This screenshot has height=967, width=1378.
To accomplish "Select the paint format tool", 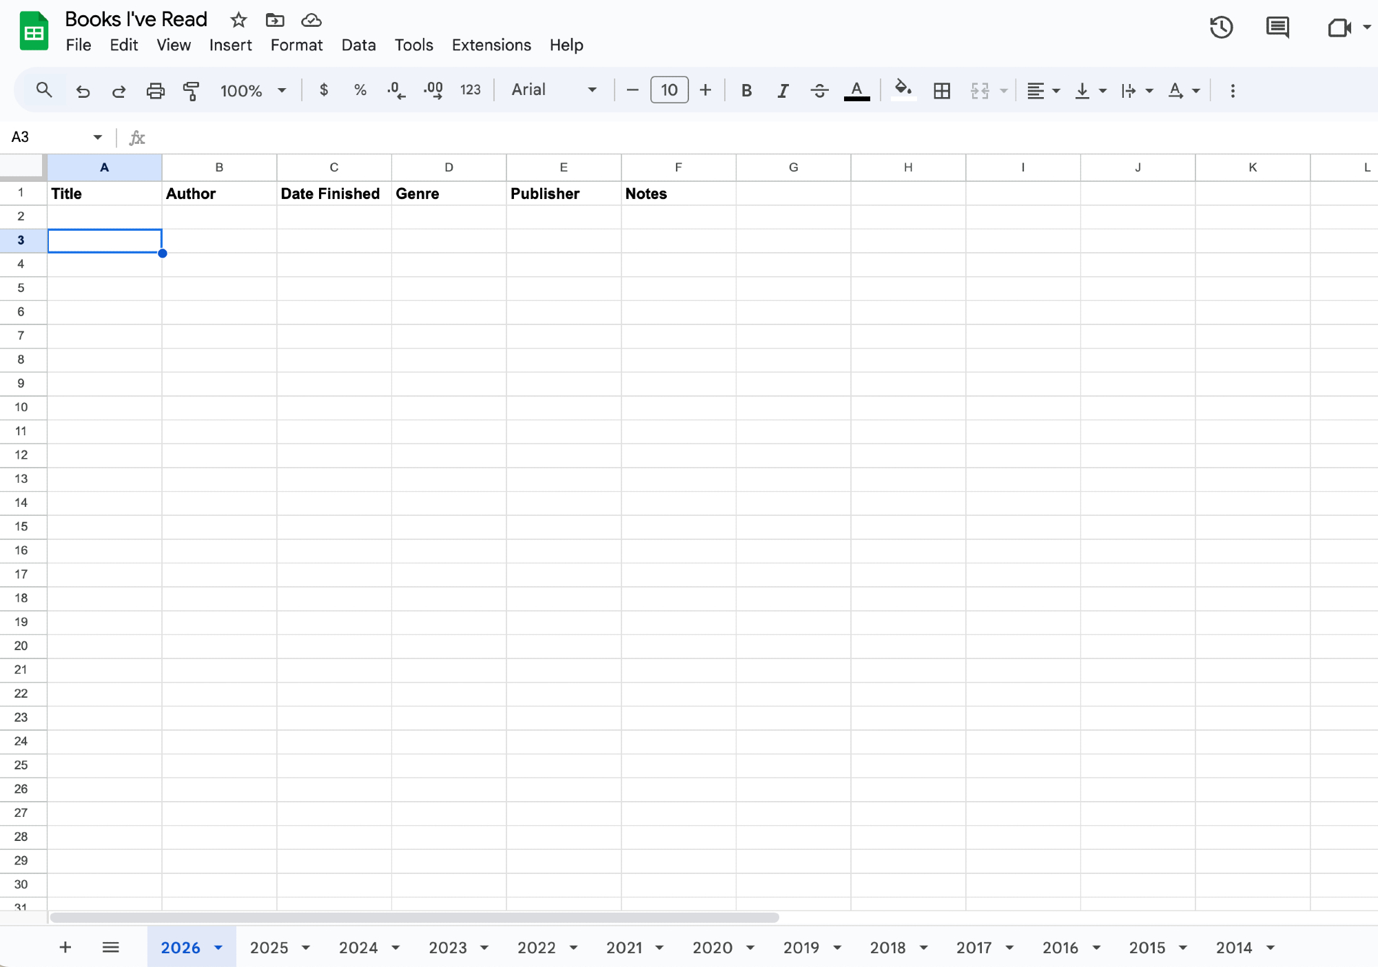I will pos(192,90).
